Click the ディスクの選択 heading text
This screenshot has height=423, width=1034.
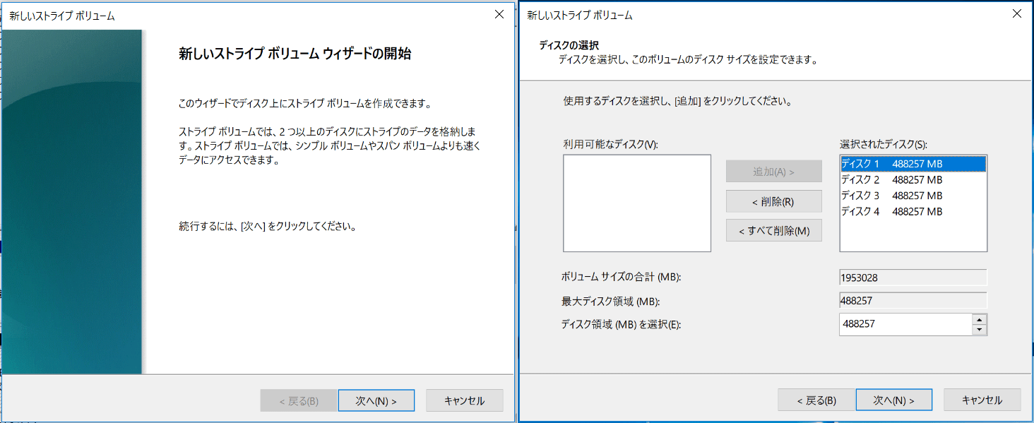tap(569, 45)
